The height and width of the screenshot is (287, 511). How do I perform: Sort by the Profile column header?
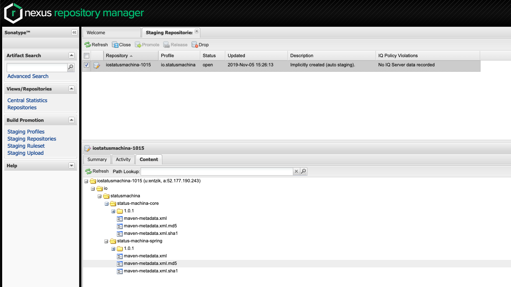(x=179, y=55)
